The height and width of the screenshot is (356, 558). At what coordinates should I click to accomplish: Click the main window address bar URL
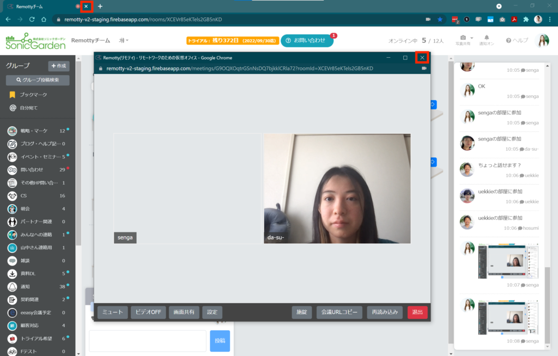[143, 20]
